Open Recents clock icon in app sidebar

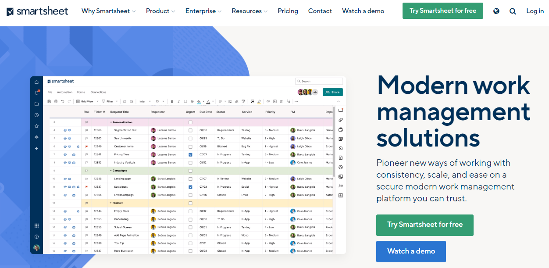37,115
